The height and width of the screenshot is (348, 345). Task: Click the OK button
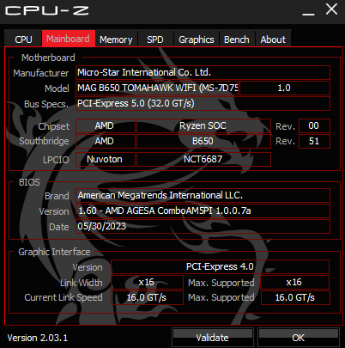click(299, 338)
